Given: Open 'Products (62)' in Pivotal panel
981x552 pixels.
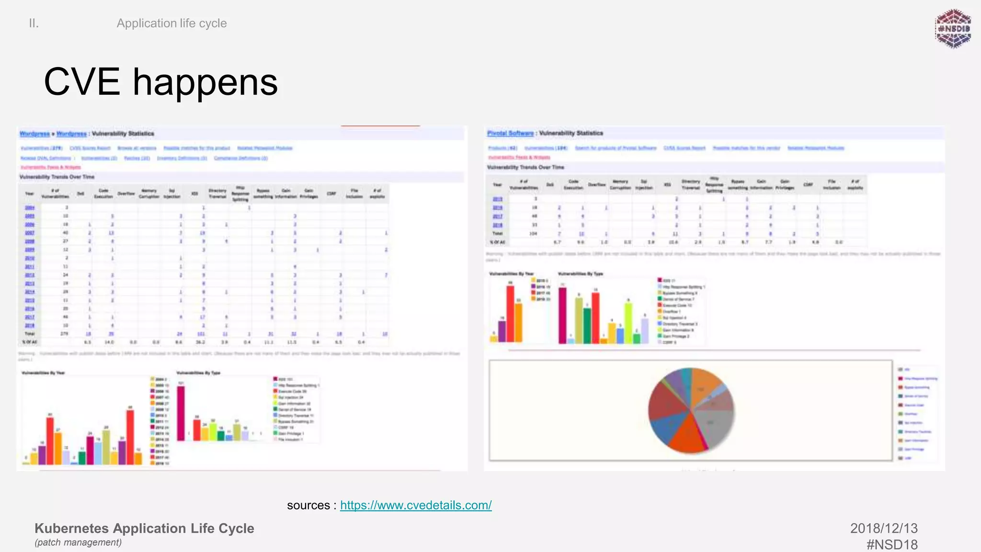Looking at the screenshot, I should [503, 148].
